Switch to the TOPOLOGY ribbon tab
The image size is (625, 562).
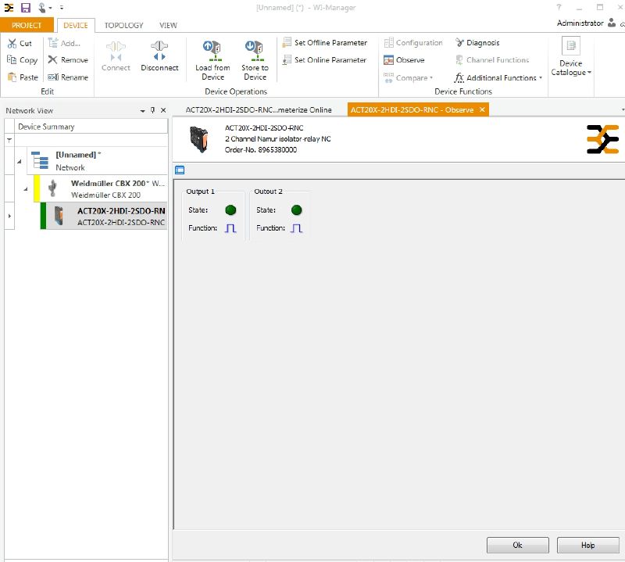124,25
